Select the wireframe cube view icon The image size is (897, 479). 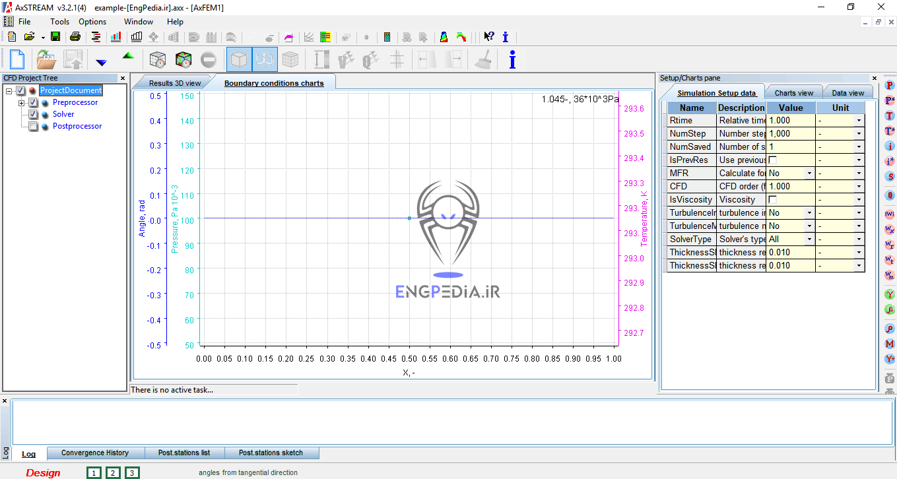pos(265,59)
